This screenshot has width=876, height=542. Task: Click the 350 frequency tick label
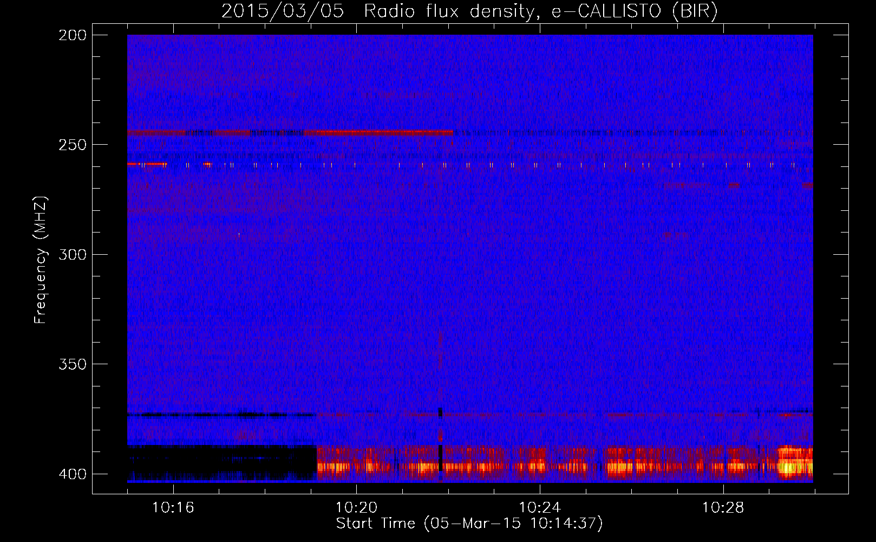pyautogui.click(x=73, y=364)
